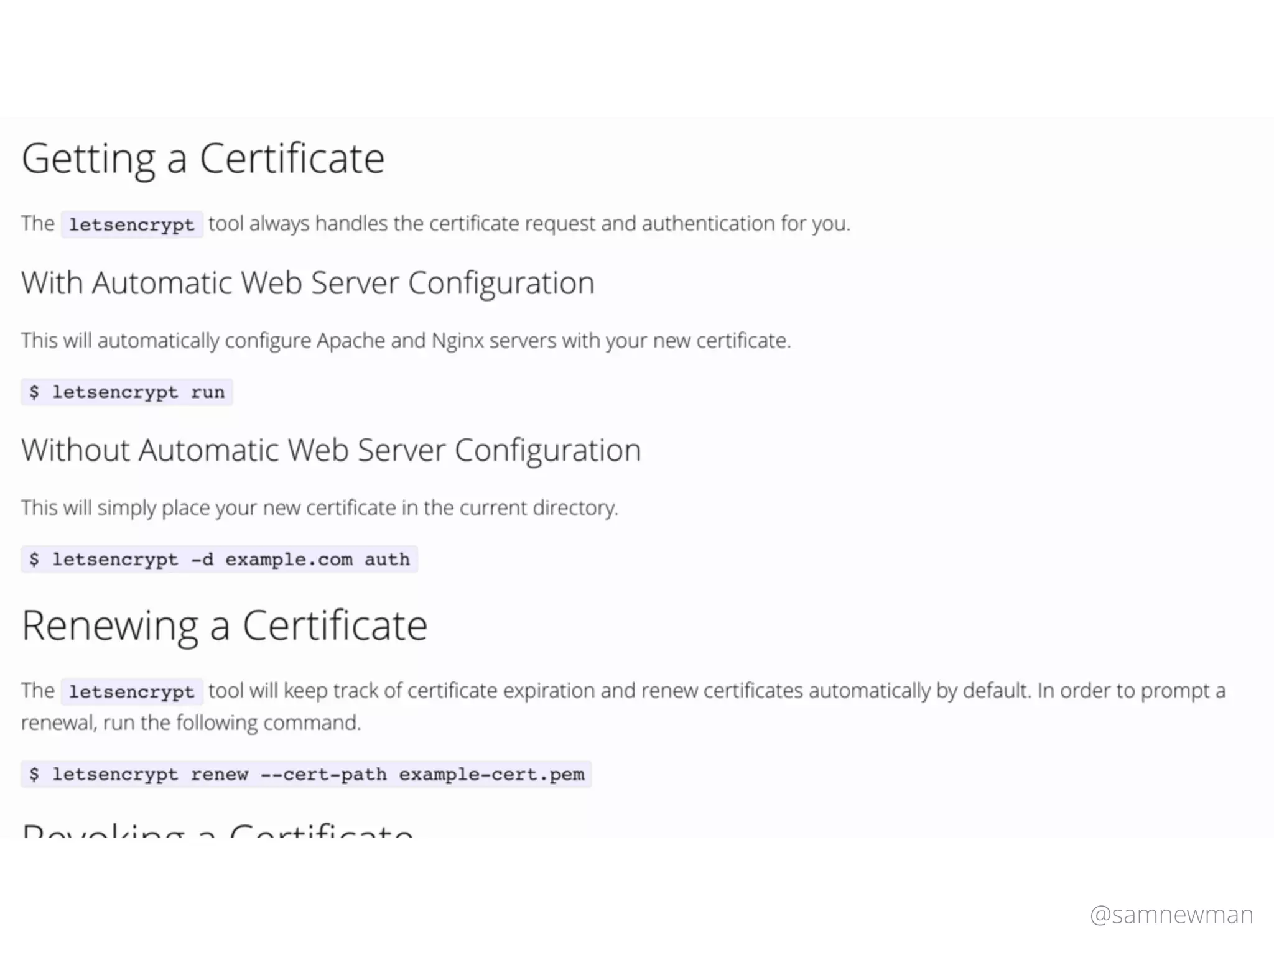Click the 'renewal, run the following command' line
The image size is (1274, 955).
pos(190,723)
